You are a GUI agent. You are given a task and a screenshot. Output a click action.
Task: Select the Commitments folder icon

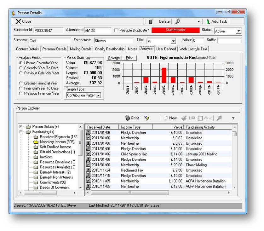pos(36,182)
